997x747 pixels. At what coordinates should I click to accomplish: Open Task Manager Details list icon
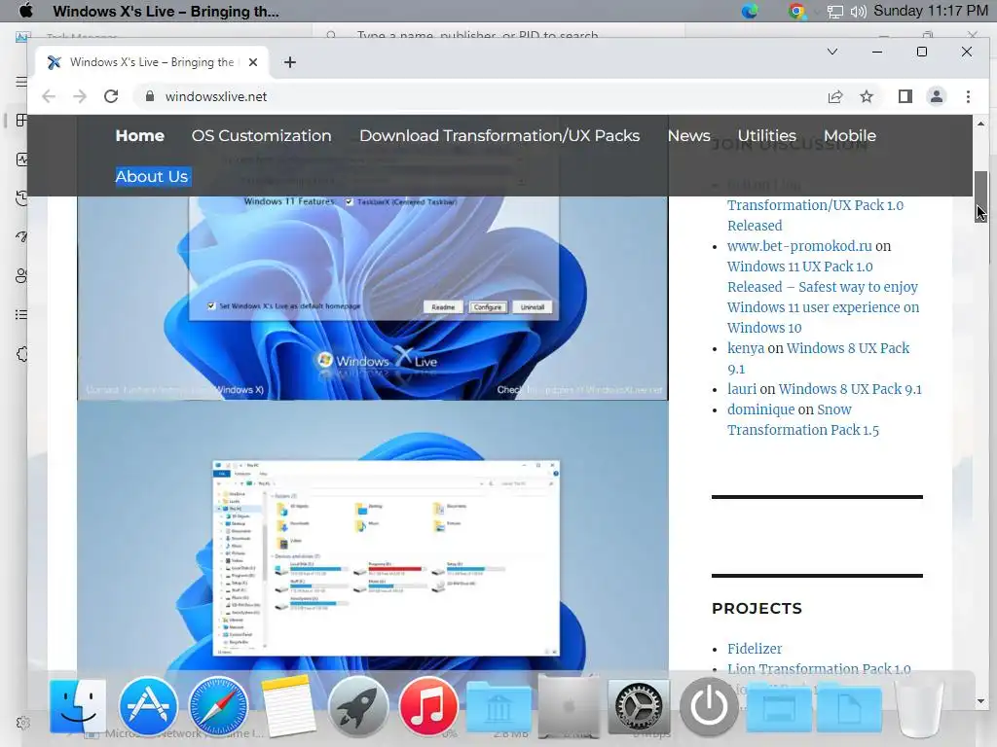[x=21, y=314]
